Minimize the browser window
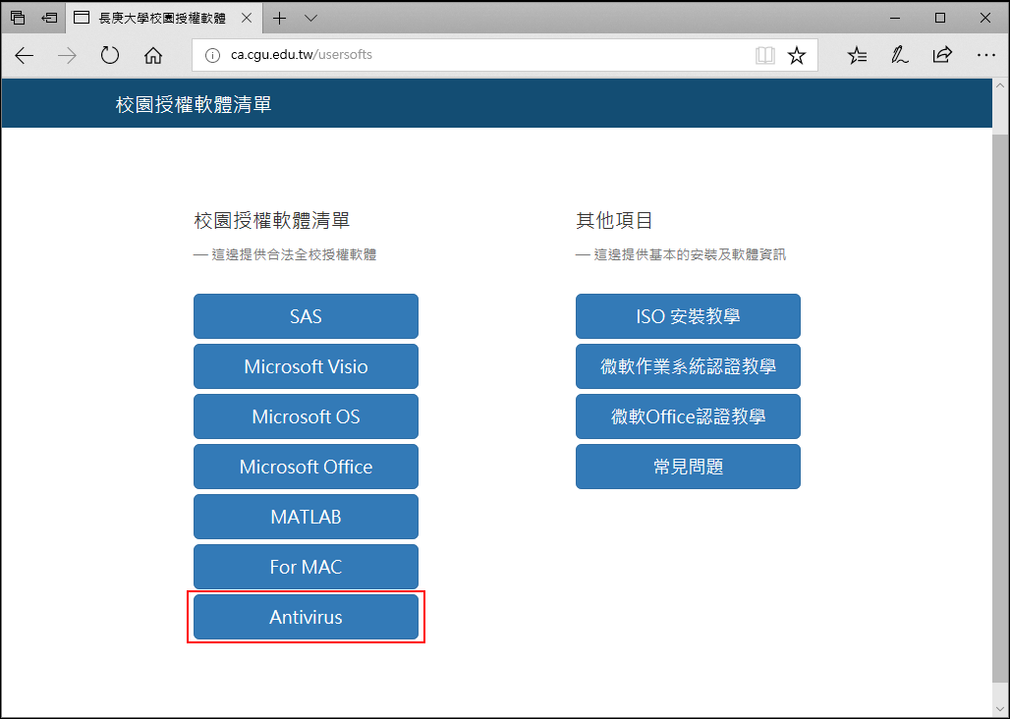This screenshot has width=1010, height=719. point(895,18)
